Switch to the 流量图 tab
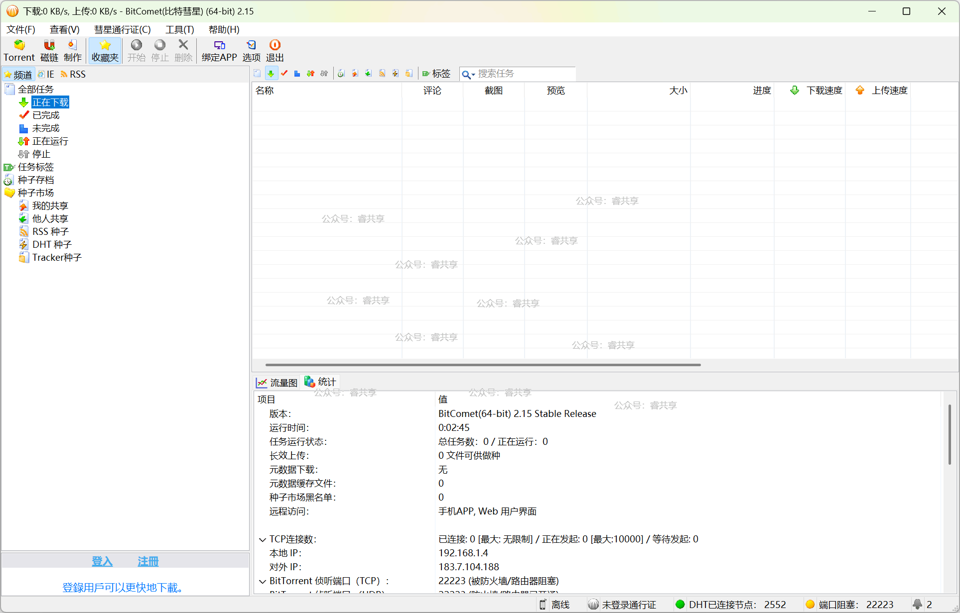This screenshot has width=960, height=613. (x=277, y=383)
